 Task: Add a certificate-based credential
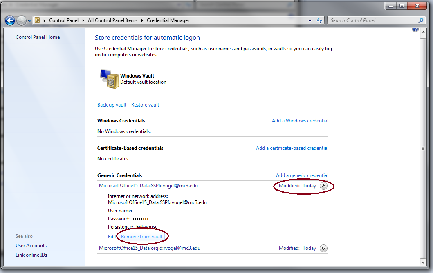click(x=292, y=148)
